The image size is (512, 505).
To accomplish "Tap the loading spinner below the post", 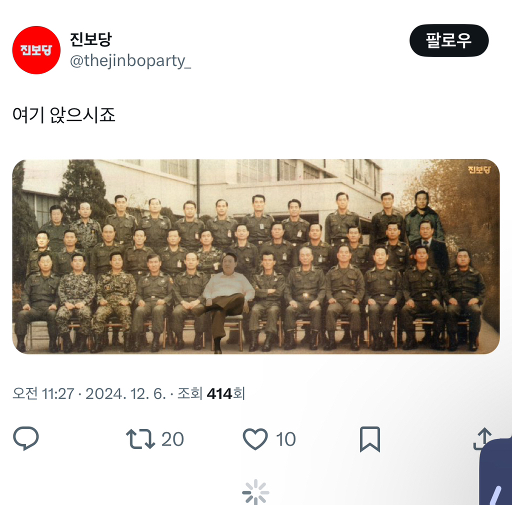I will click(255, 492).
